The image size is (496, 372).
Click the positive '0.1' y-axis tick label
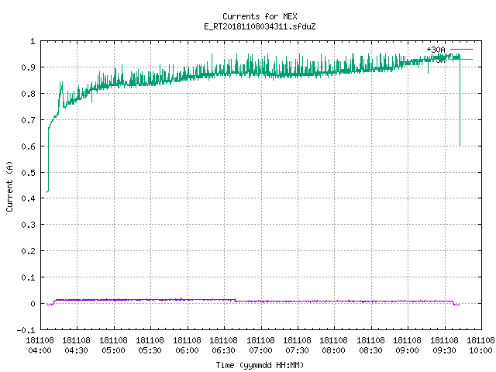pyautogui.click(x=29, y=277)
